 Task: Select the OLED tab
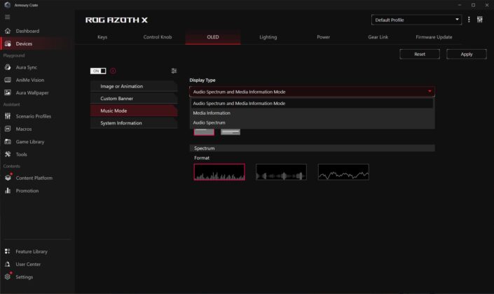point(212,37)
